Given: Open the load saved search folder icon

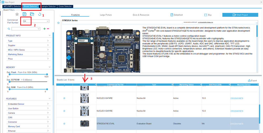Looking at the screenshot, I should pos(32,14).
